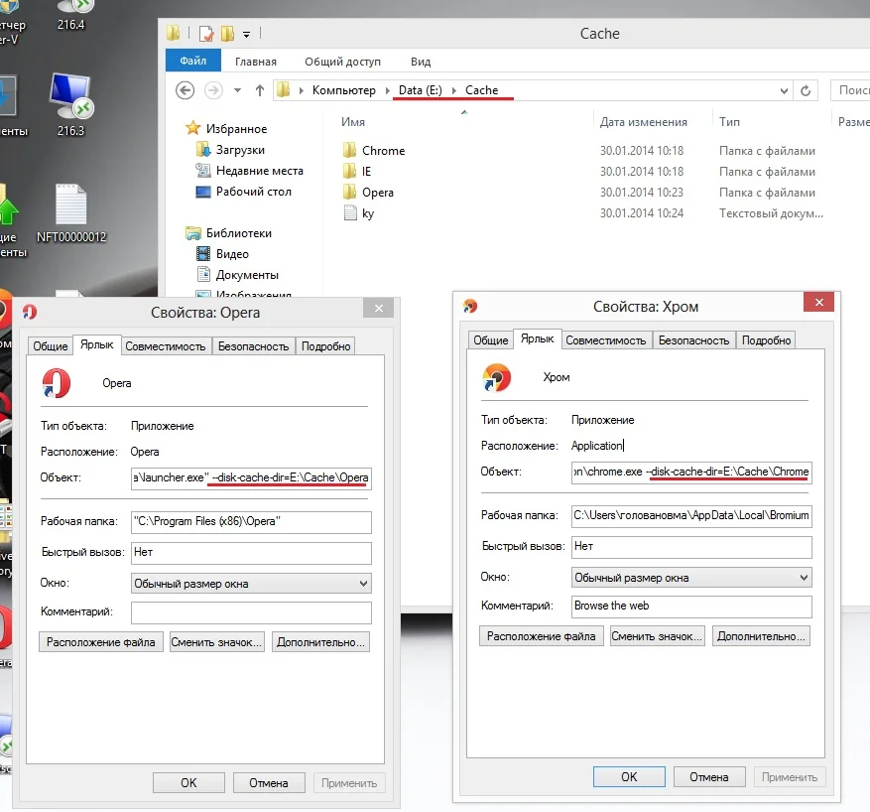Click Сменить значок in Opera properties
The width and height of the screenshot is (870, 812).
tap(216, 642)
